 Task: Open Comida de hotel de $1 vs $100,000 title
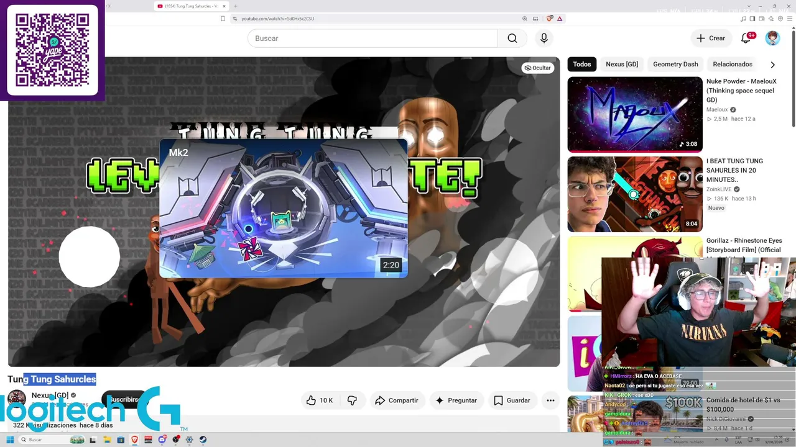[x=743, y=405]
